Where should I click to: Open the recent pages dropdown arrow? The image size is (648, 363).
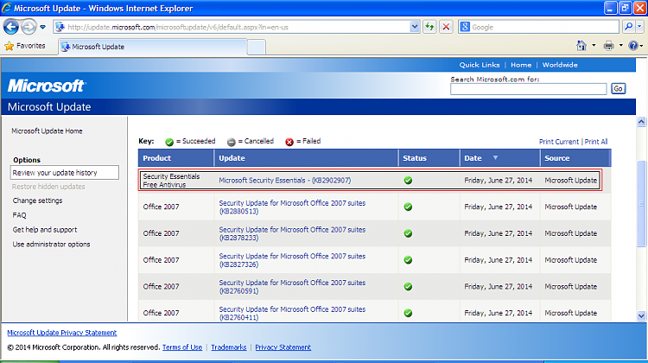pyautogui.click(x=42, y=28)
